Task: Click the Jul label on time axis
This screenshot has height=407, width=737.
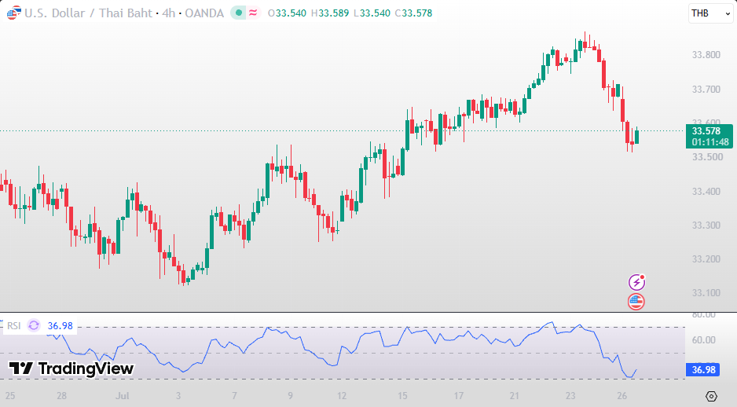Action: coord(123,396)
